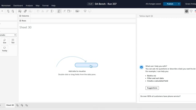196x110 pixels.
Task: Expand the Fit view dropdown in toolbar
Action: click(x=70, y=11)
